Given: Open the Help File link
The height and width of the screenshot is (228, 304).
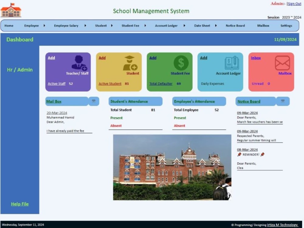Looking at the screenshot, I should [x=19, y=204].
